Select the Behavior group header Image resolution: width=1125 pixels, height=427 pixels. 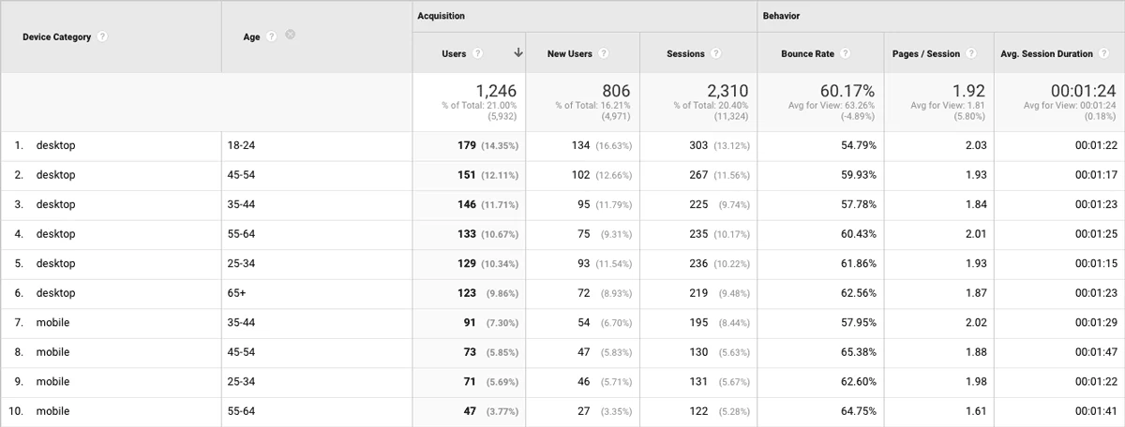click(781, 17)
